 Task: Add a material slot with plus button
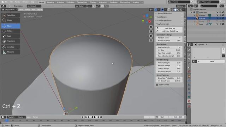pyautogui.click(x=223, y=49)
